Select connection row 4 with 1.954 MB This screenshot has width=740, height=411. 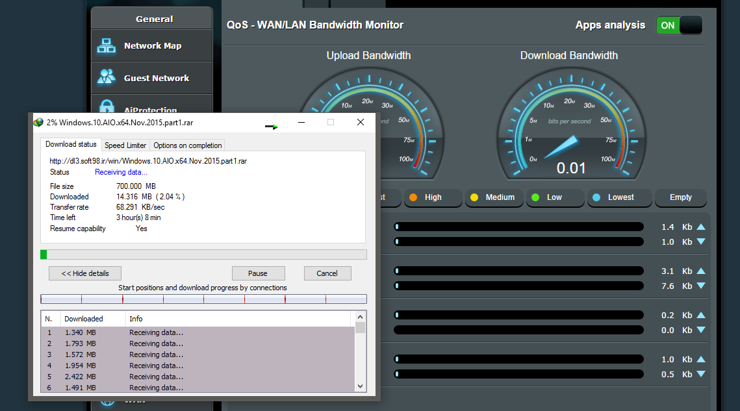198,366
